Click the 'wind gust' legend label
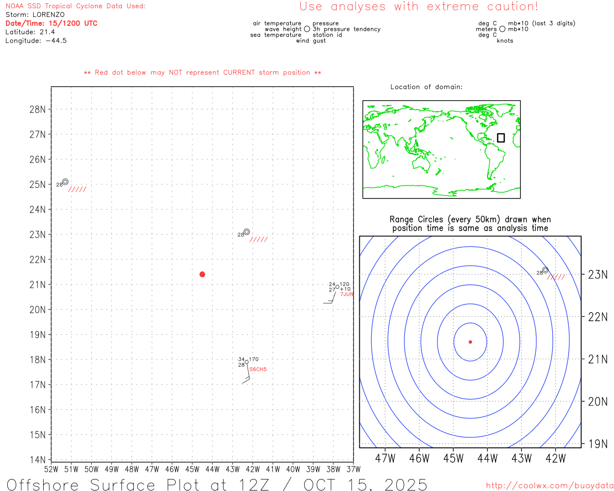 pos(311,41)
